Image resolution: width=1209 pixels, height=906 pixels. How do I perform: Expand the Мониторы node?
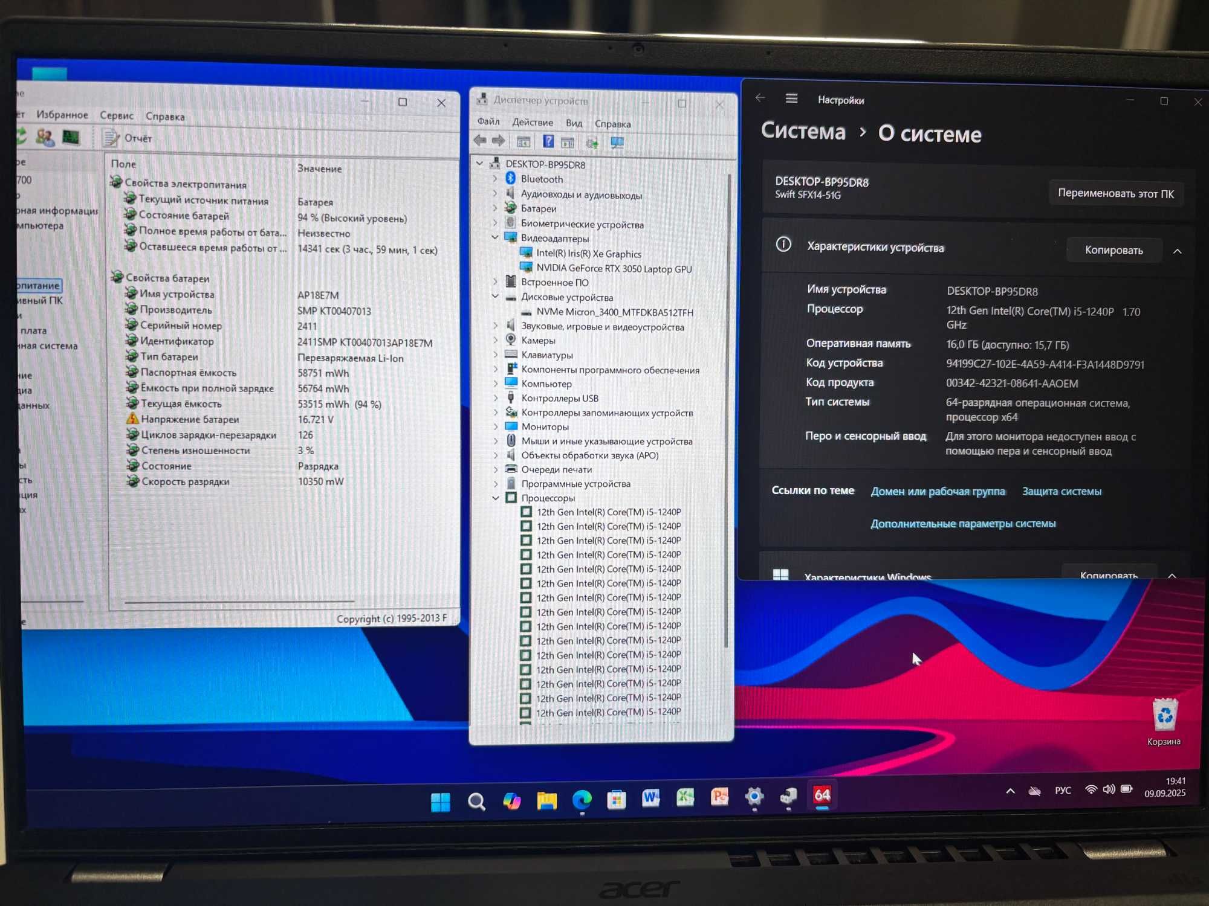496,426
